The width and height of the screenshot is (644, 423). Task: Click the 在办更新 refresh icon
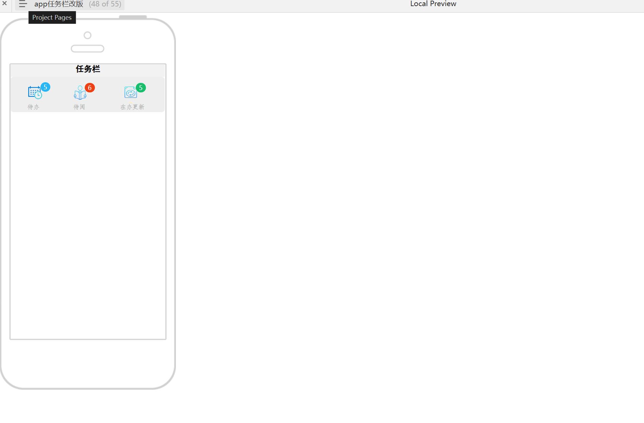[131, 92]
